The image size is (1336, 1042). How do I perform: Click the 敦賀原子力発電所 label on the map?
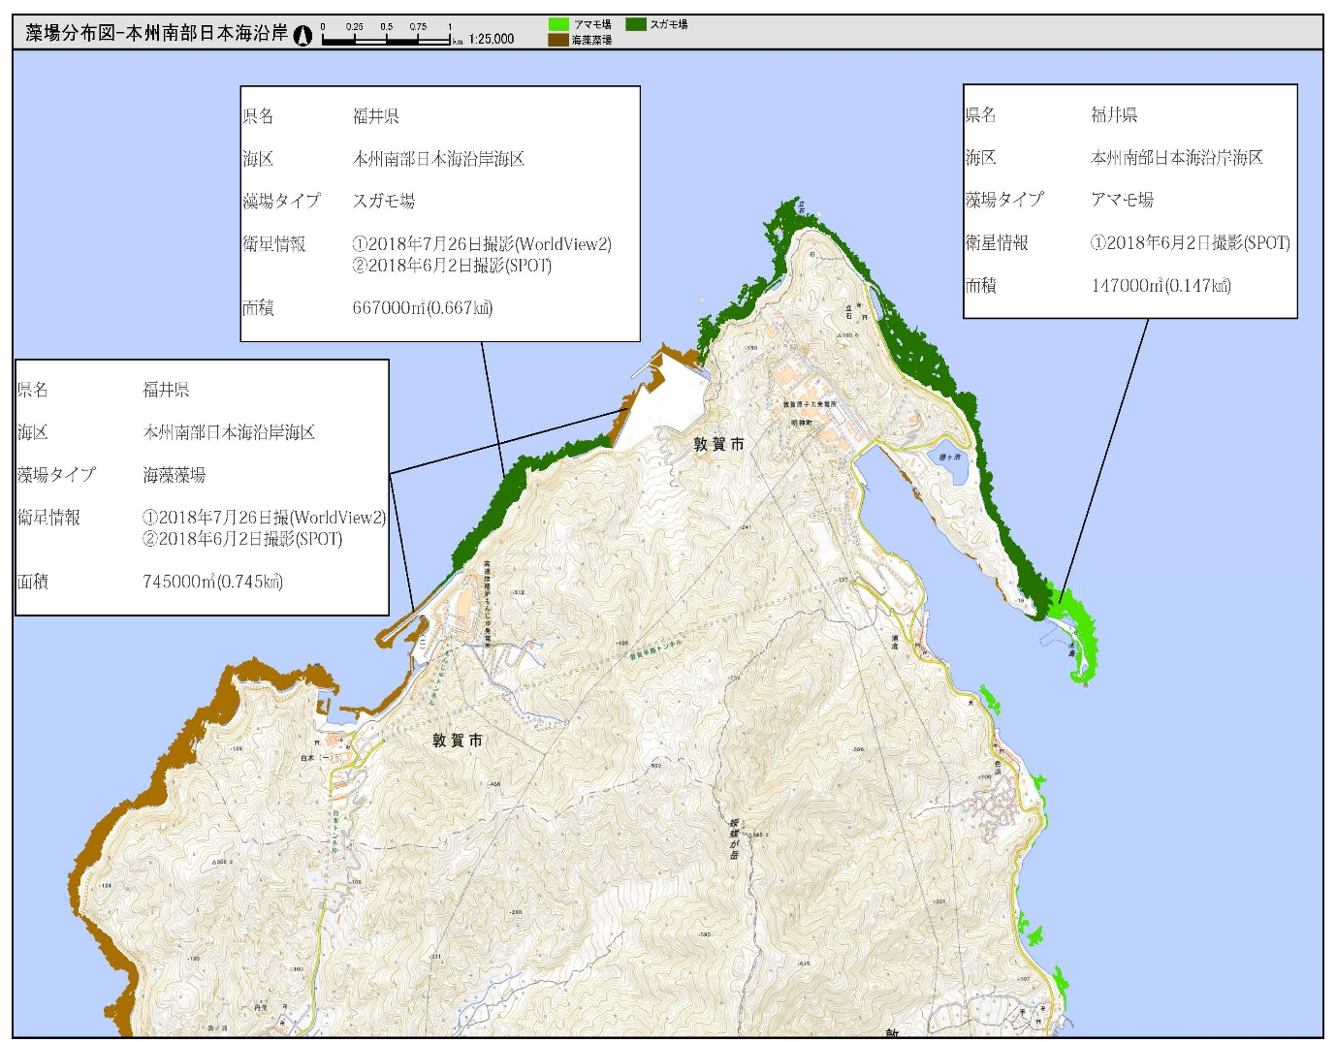[x=810, y=404]
